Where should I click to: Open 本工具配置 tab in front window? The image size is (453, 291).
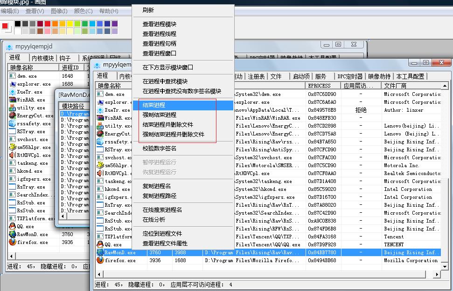(x=410, y=76)
